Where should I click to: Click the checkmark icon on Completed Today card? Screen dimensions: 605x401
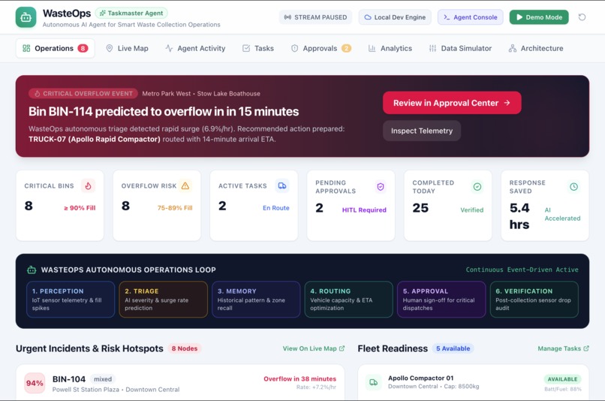pyautogui.click(x=477, y=187)
